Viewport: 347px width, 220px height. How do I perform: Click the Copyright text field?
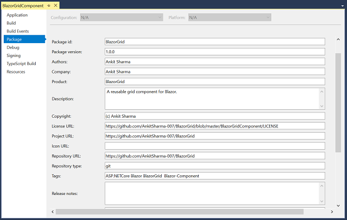tap(215, 116)
